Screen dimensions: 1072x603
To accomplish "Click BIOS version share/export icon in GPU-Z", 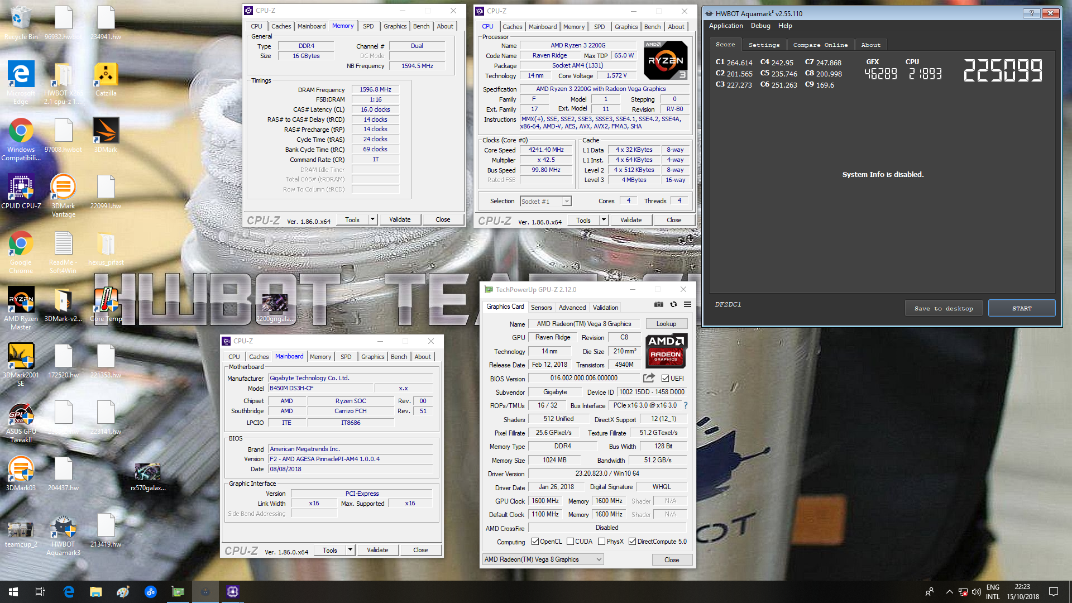I will pos(649,378).
